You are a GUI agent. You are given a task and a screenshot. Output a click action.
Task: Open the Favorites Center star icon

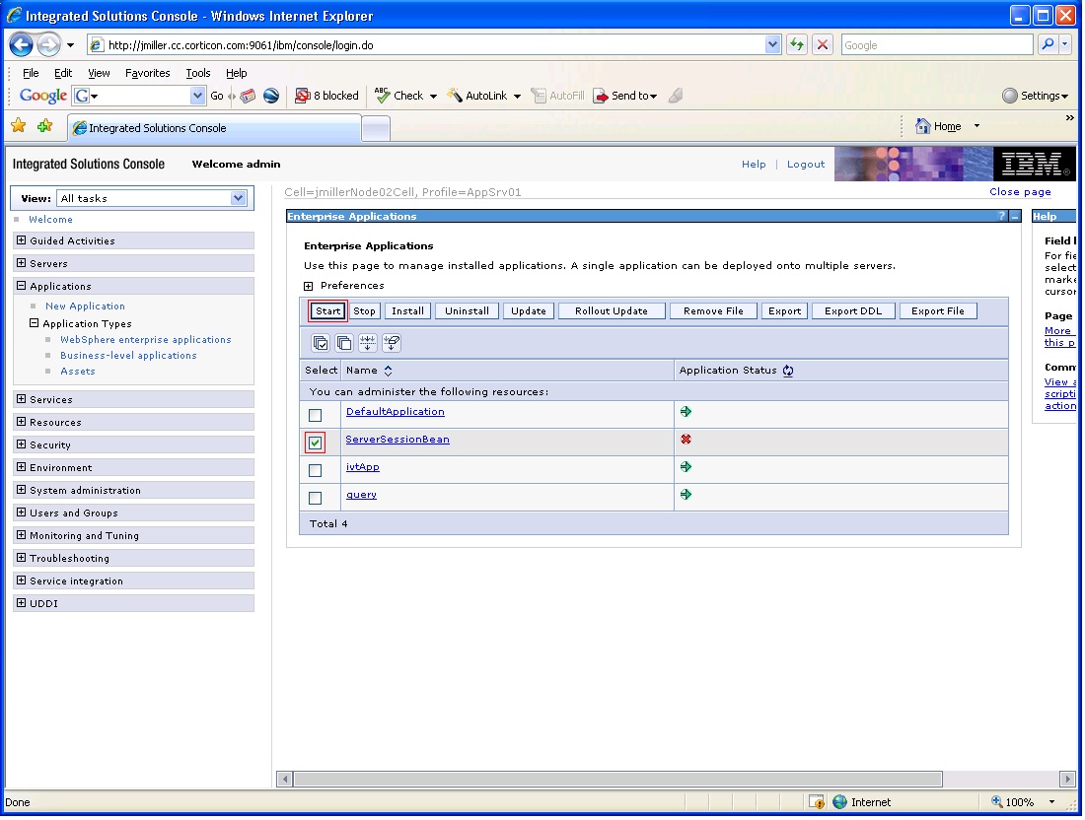[x=18, y=126]
